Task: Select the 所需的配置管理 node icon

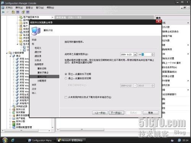Action: coord(14,127)
